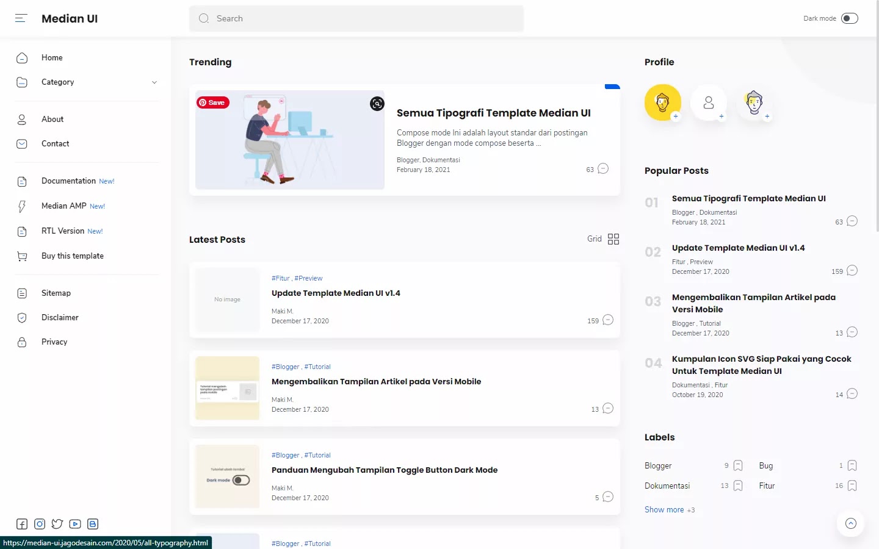Click bookmark icon next to Fitur label

coord(852,486)
